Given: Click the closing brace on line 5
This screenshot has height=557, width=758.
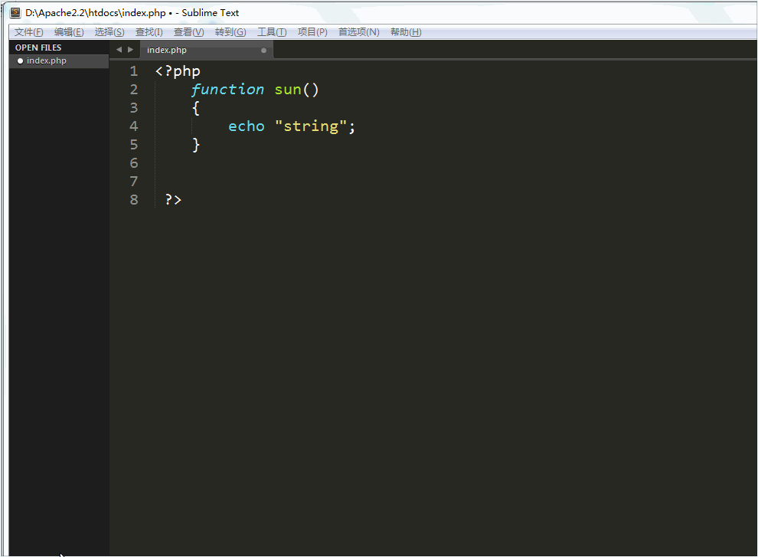Looking at the screenshot, I should point(196,145).
